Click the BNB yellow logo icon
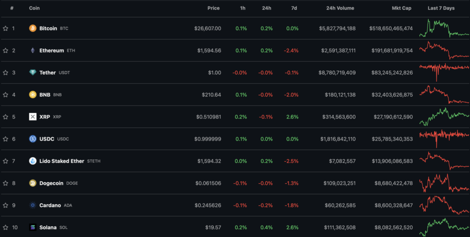The image size is (470, 237). (x=33, y=95)
